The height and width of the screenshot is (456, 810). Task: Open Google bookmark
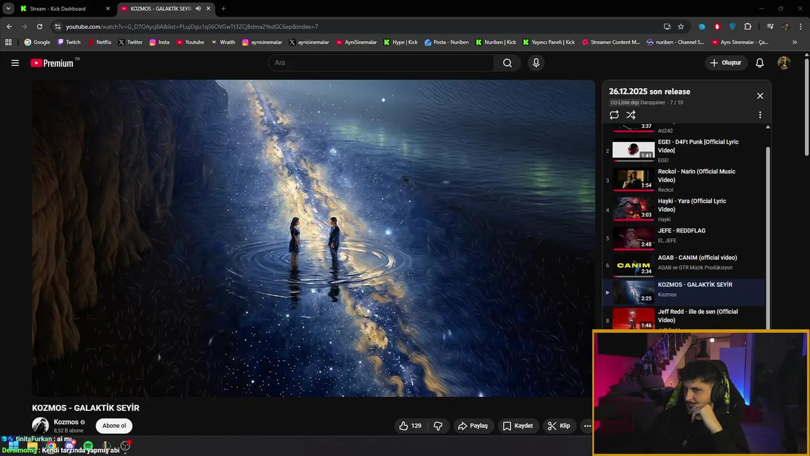tap(37, 42)
